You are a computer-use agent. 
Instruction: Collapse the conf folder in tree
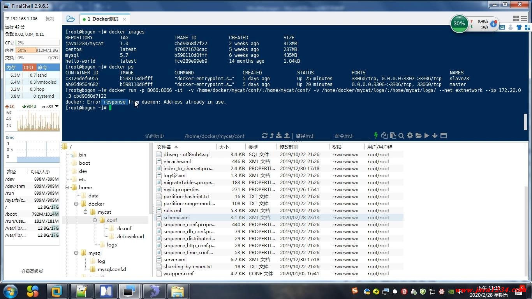pyautogui.click(x=95, y=220)
